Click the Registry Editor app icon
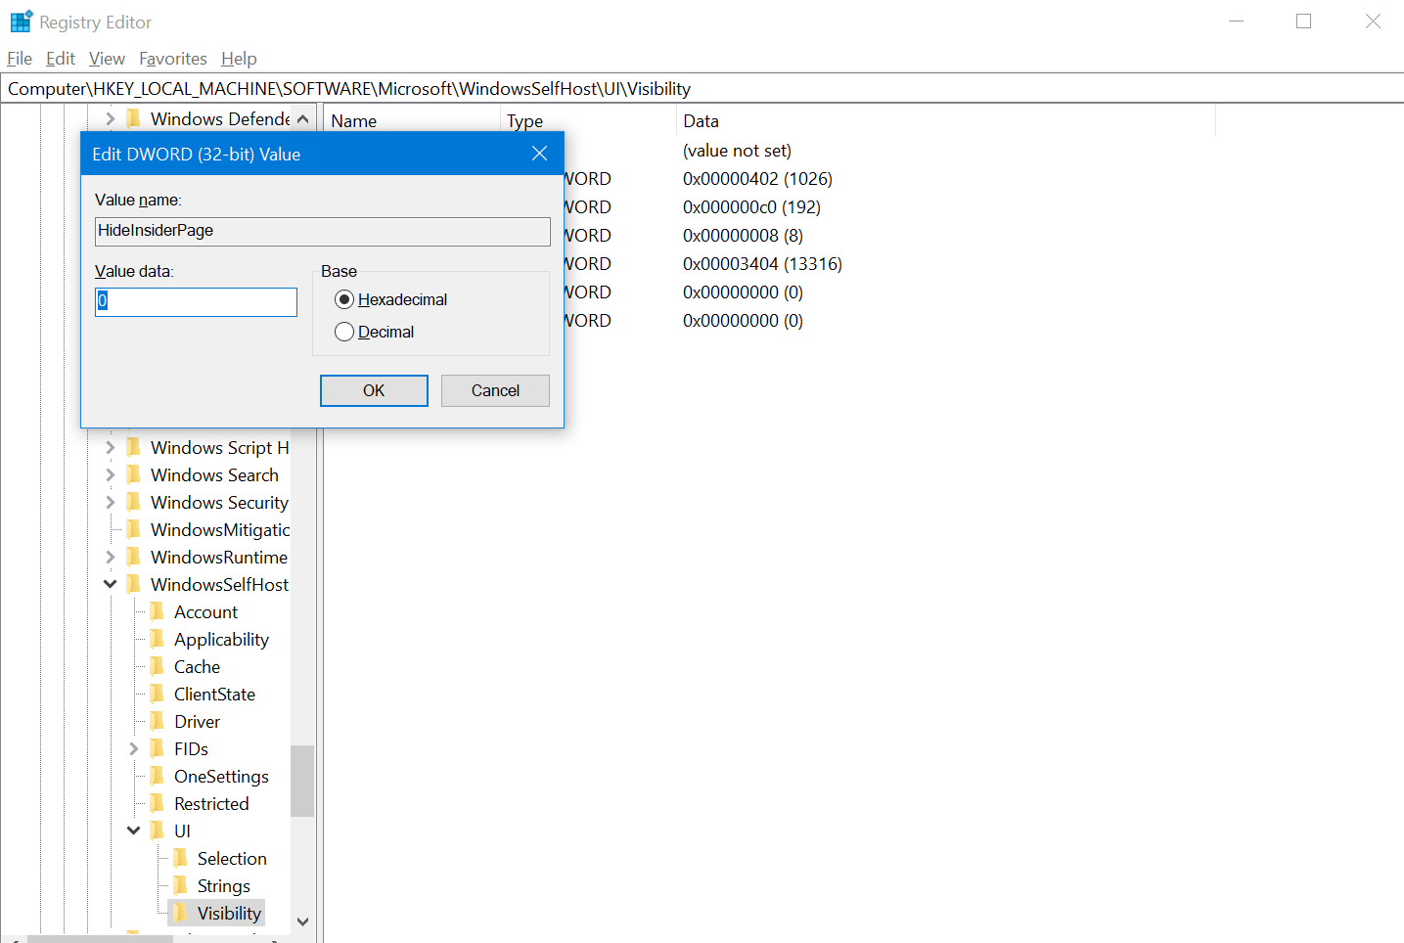 click(21, 22)
